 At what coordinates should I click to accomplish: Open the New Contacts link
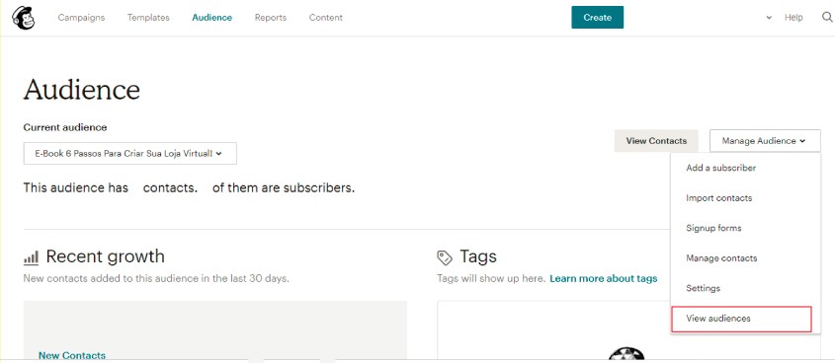pyautogui.click(x=72, y=355)
